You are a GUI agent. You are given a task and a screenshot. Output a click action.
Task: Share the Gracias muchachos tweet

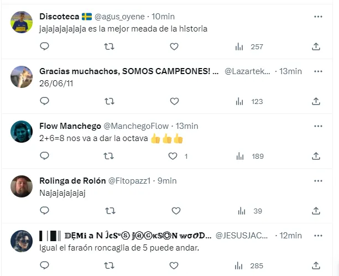click(x=316, y=101)
